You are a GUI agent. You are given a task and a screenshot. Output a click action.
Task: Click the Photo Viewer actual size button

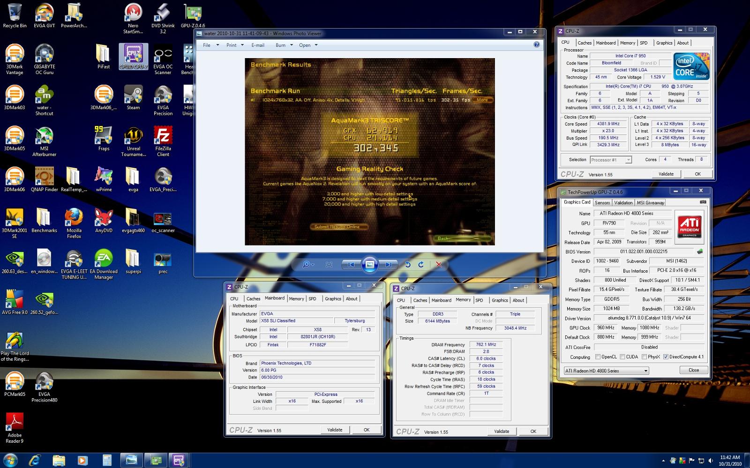click(329, 265)
